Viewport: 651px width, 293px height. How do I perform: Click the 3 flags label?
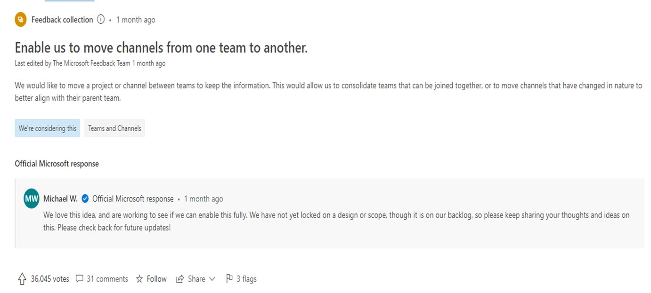pos(246,279)
